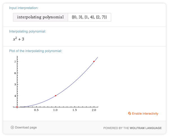The image size is (169, 137).
Task: Click the orange Enable interactivity icon
Action: [x=129, y=113]
